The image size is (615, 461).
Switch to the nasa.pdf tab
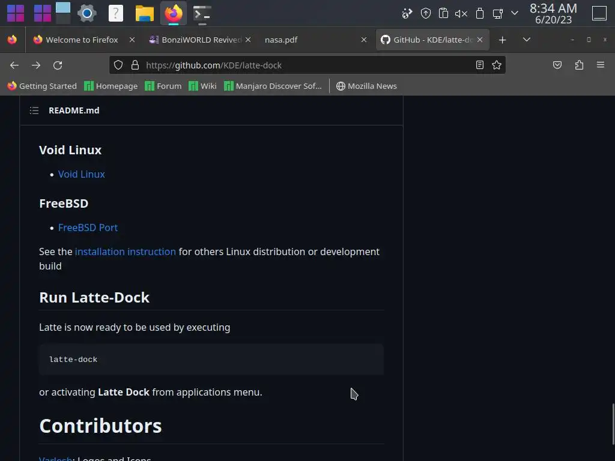point(281,40)
